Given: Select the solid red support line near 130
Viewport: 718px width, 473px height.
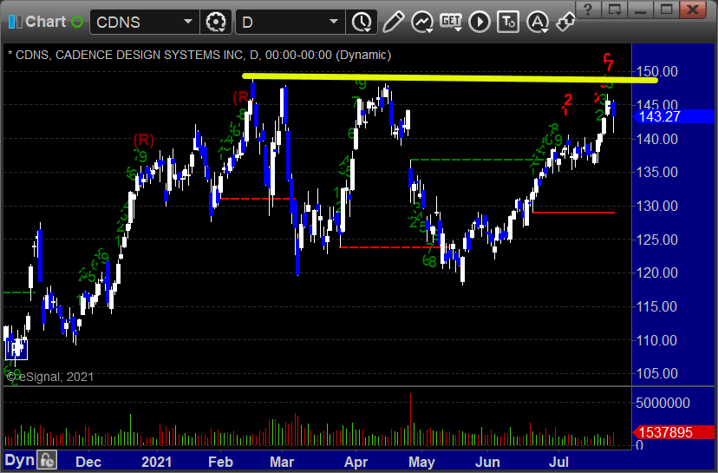Looking at the screenshot, I should click(574, 213).
